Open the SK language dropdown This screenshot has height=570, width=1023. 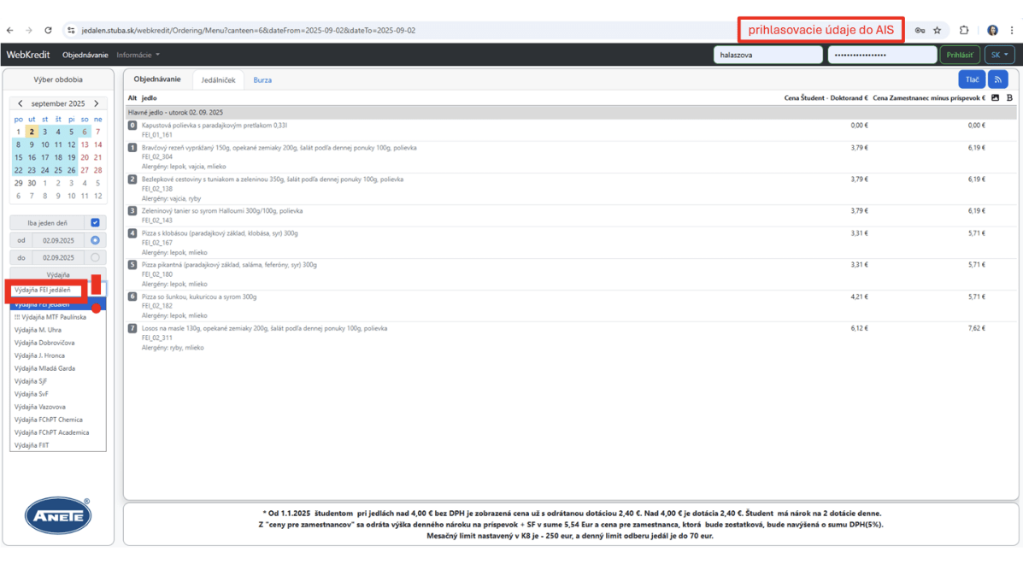pos(997,55)
